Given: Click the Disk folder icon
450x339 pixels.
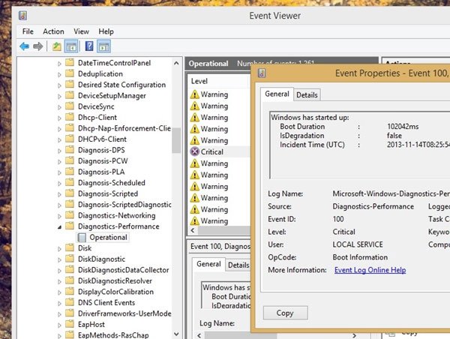Looking at the screenshot, I should (70, 247).
